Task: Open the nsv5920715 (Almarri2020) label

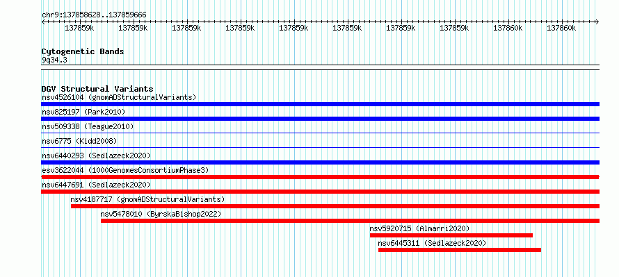Action: pyautogui.click(x=419, y=228)
